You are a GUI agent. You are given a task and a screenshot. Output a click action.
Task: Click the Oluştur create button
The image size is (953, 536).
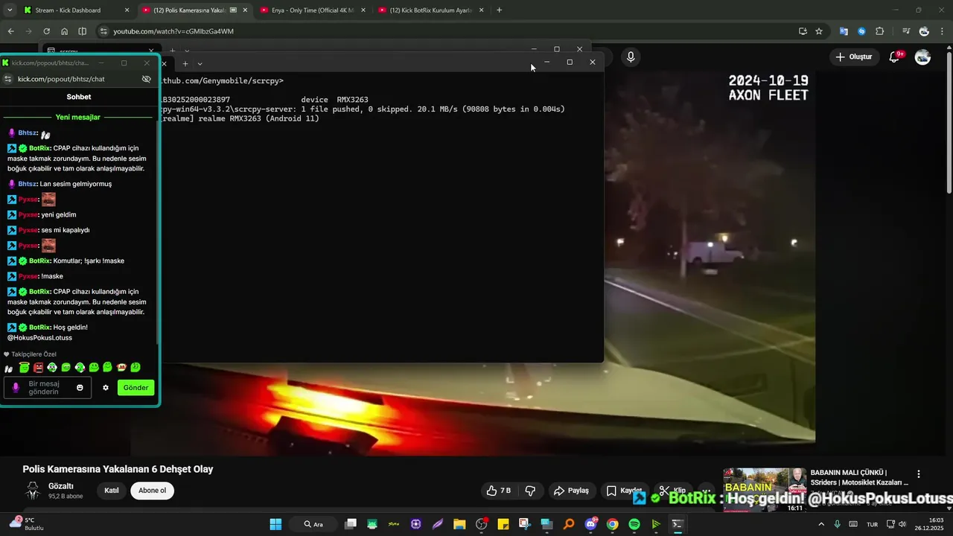point(853,57)
